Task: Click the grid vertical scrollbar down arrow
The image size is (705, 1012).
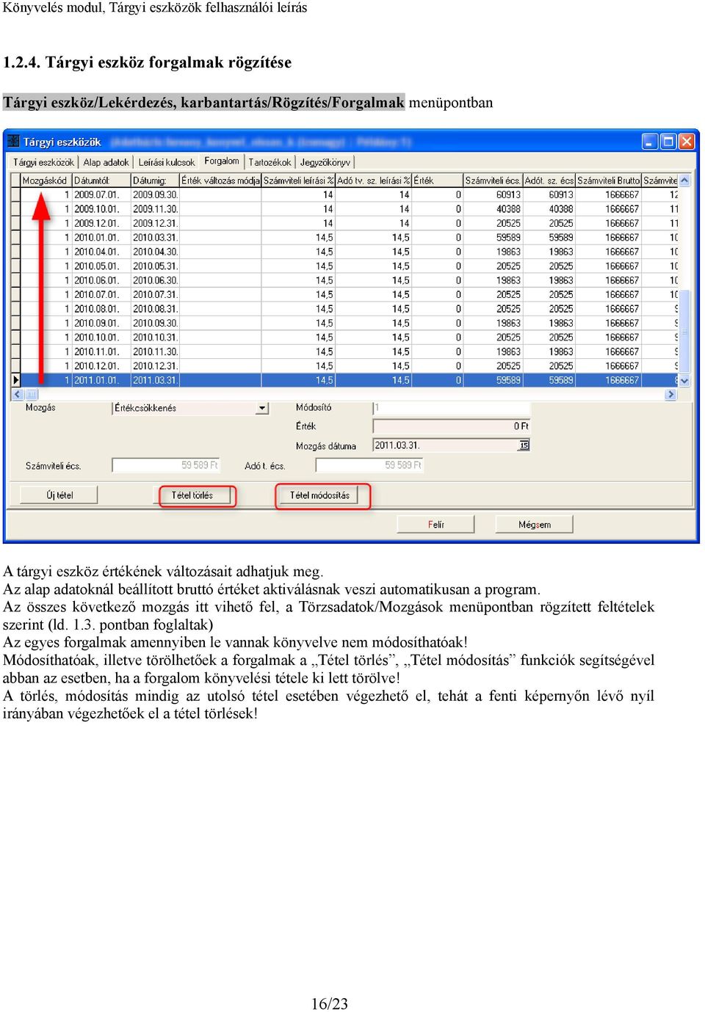Action: click(684, 381)
